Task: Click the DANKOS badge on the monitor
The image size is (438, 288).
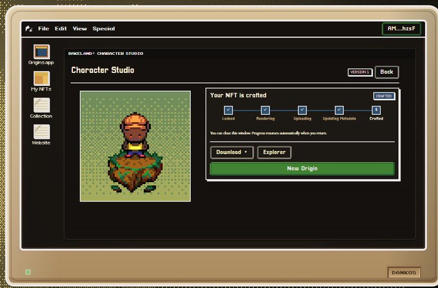Action: pyautogui.click(x=404, y=273)
